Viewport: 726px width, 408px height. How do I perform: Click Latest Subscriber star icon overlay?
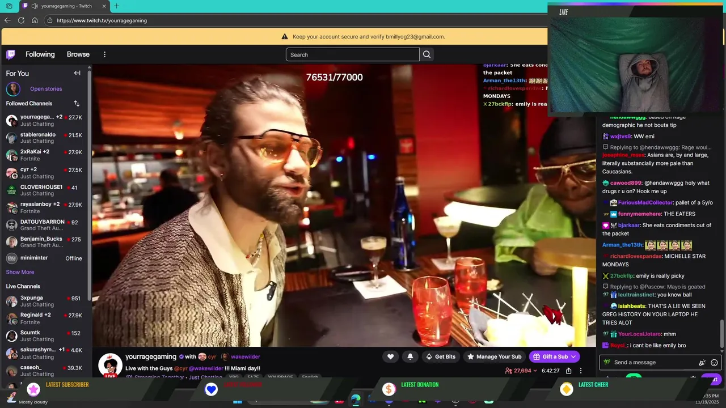(x=34, y=389)
